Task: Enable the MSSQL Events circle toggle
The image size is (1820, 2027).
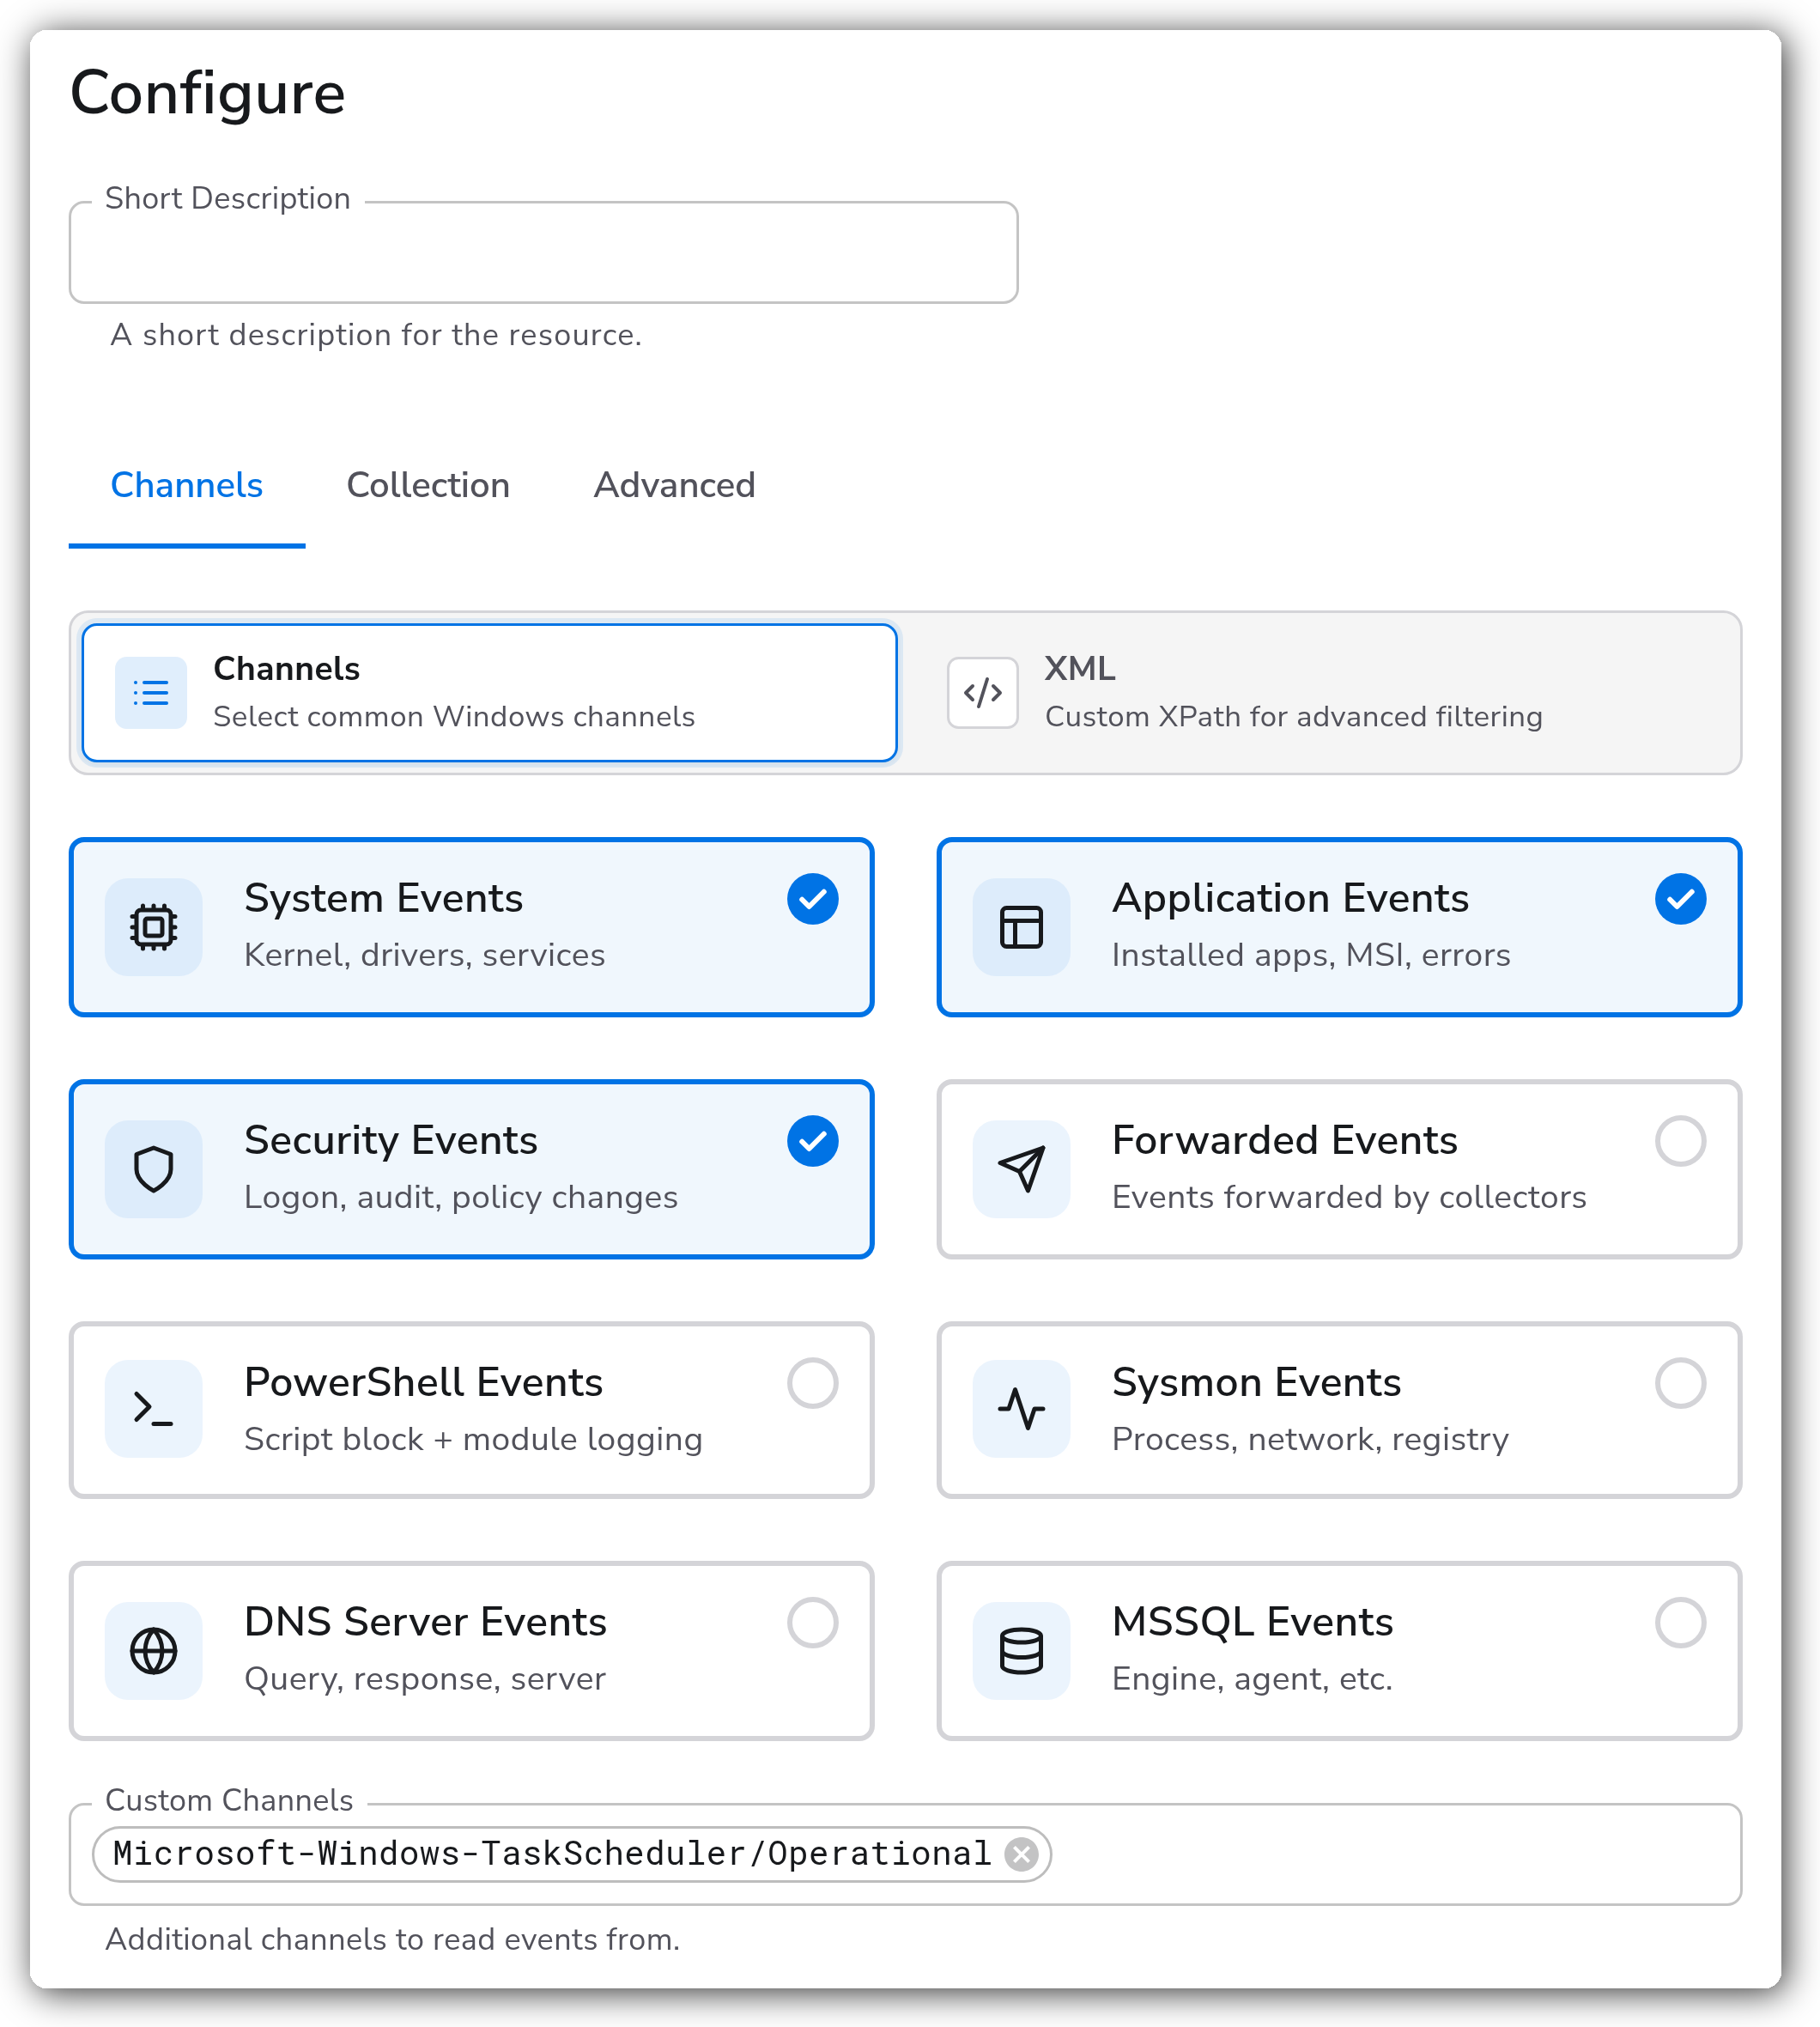Action: [1680, 1622]
